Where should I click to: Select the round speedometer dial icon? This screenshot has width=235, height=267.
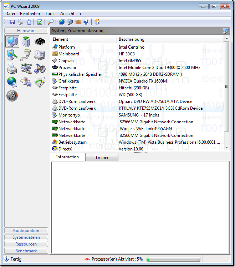pos(12,96)
